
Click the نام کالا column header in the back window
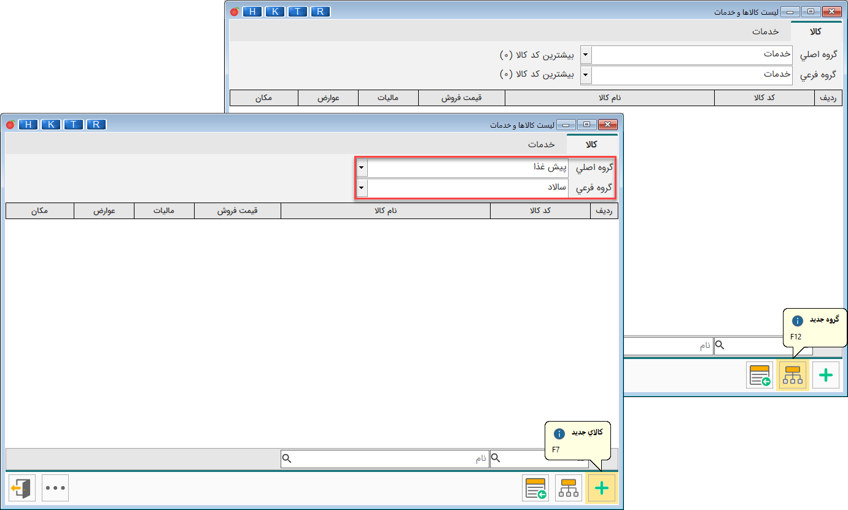[610, 98]
